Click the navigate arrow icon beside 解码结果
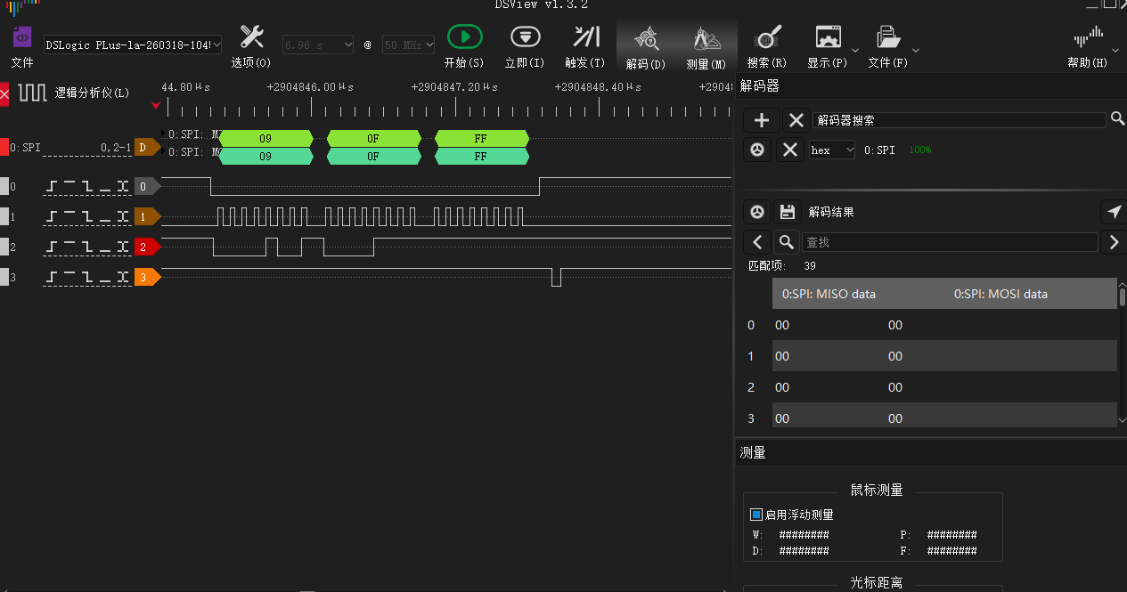Image resolution: width=1127 pixels, height=592 pixels. point(1114,212)
